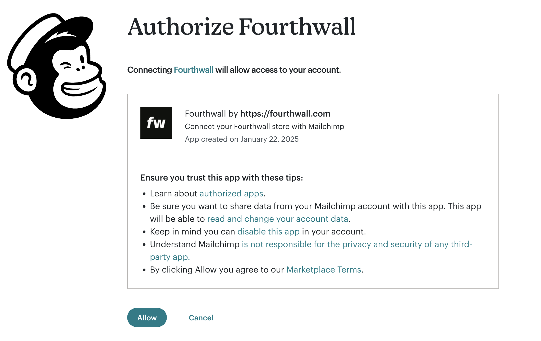
Task: Click the "By clicking Allow you agree" text
Action: [x=217, y=270]
